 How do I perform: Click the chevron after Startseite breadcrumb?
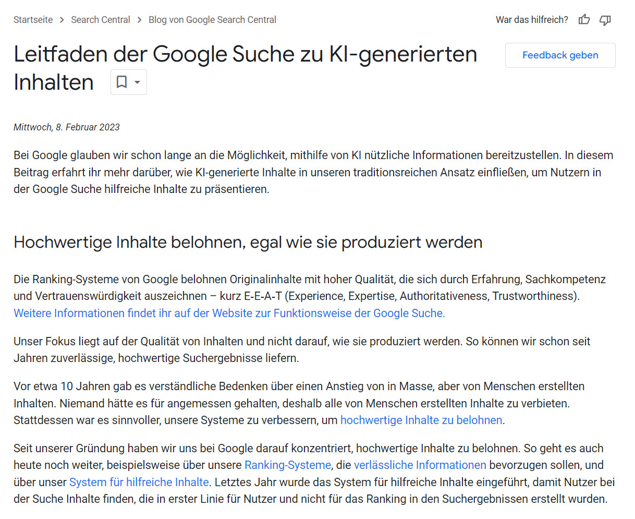coord(62,19)
